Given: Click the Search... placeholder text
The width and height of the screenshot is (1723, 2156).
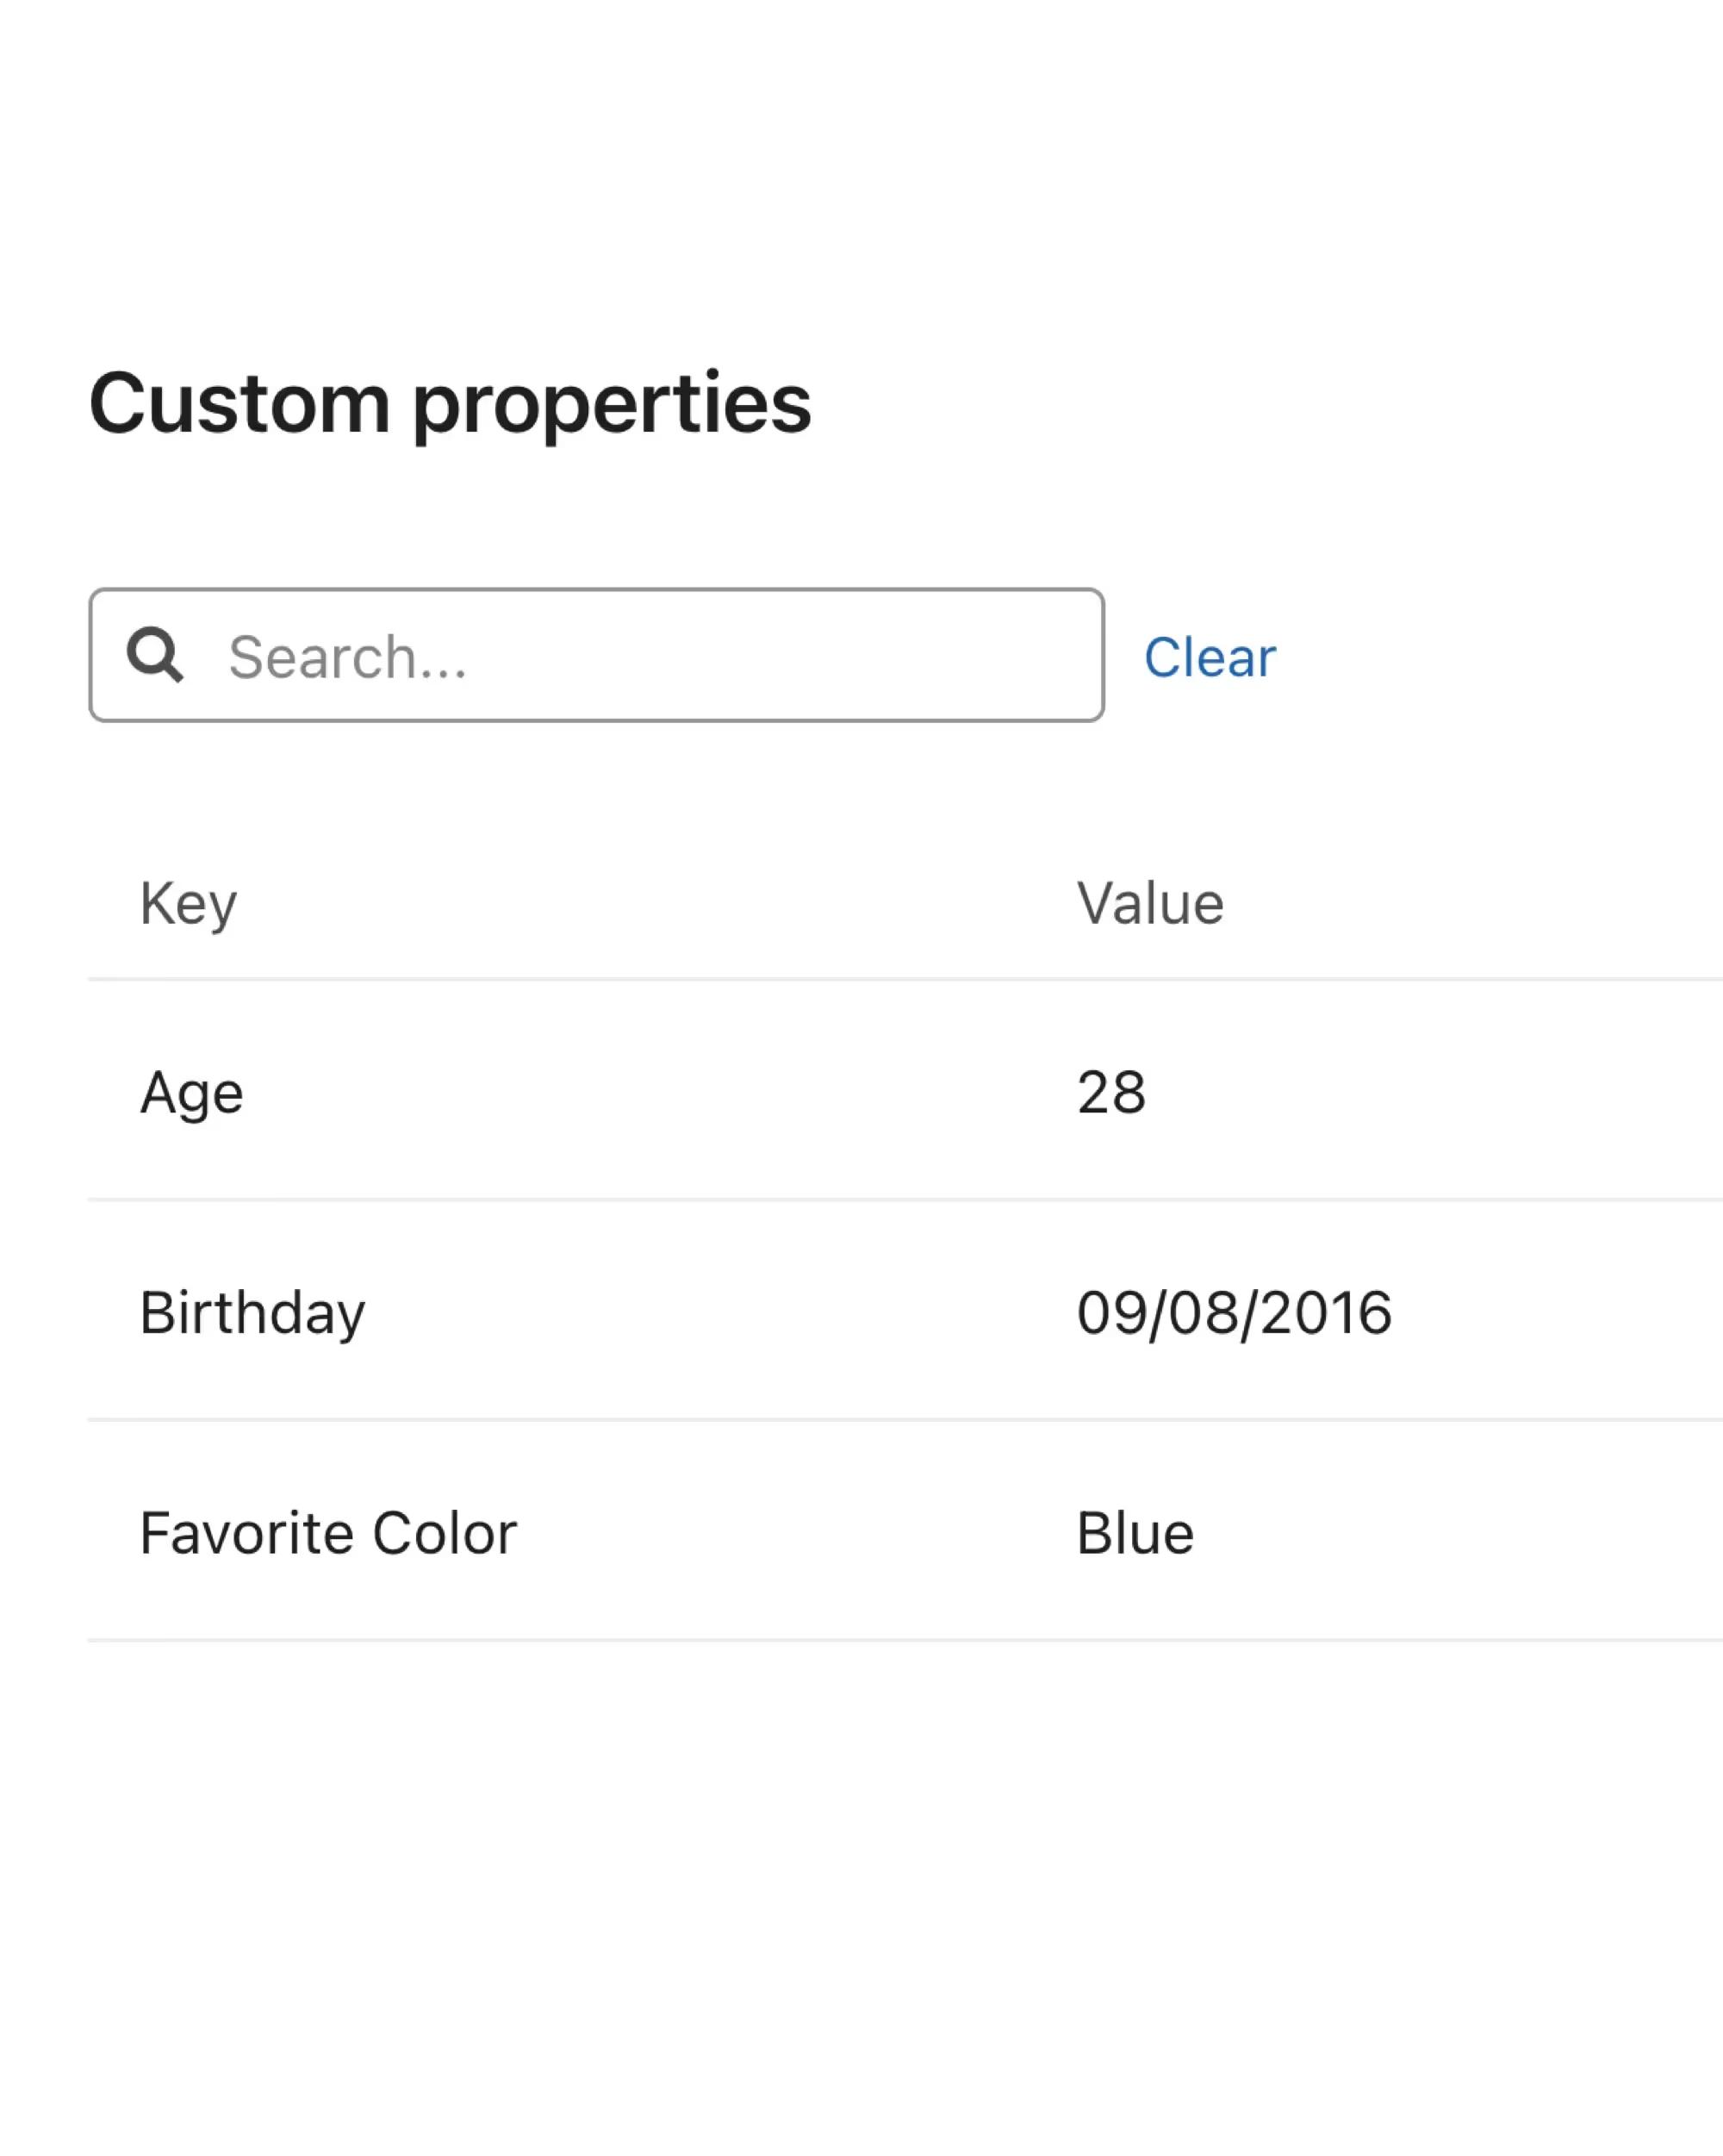Looking at the screenshot, I should click(347, 657).
